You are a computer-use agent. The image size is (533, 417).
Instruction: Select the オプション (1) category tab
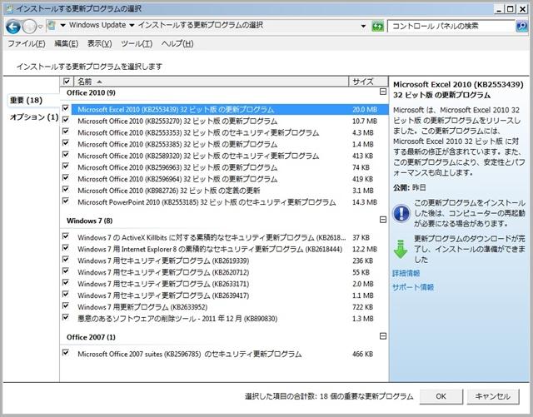(x=34, y=117)
